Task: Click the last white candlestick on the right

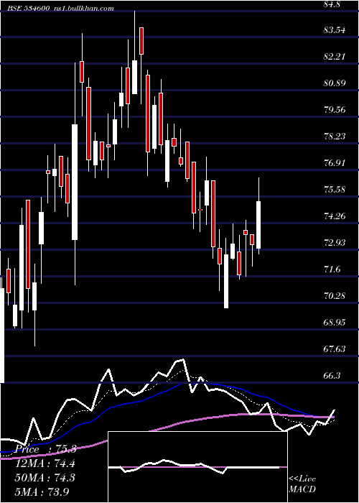Action: click(258, 224)
